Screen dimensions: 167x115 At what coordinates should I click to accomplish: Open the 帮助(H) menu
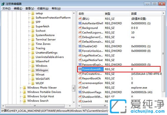point(56,9)
